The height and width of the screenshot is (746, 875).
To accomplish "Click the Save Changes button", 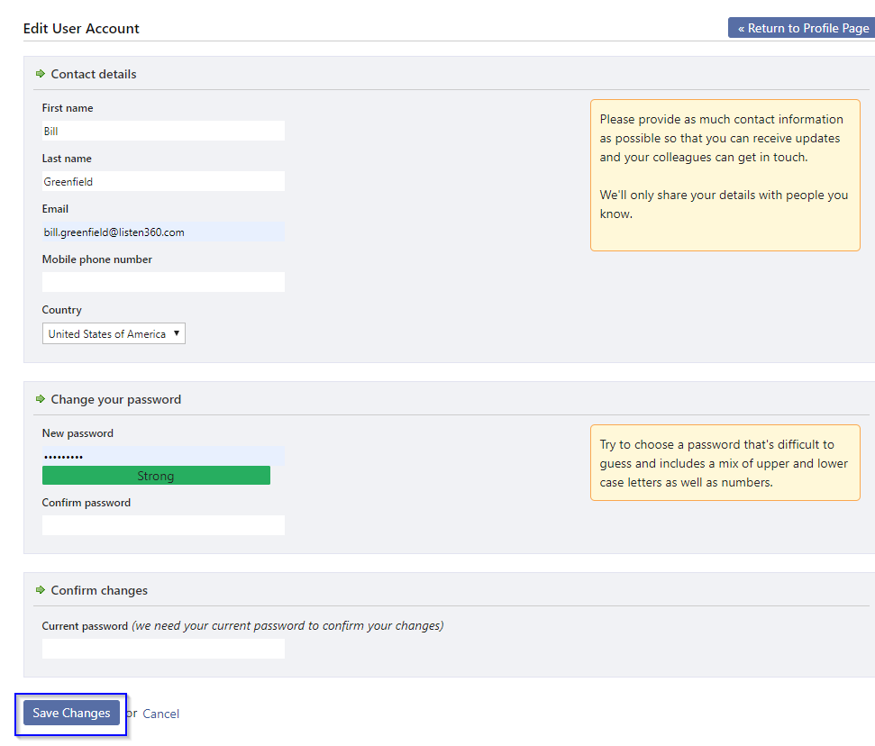I will [71, 713].
